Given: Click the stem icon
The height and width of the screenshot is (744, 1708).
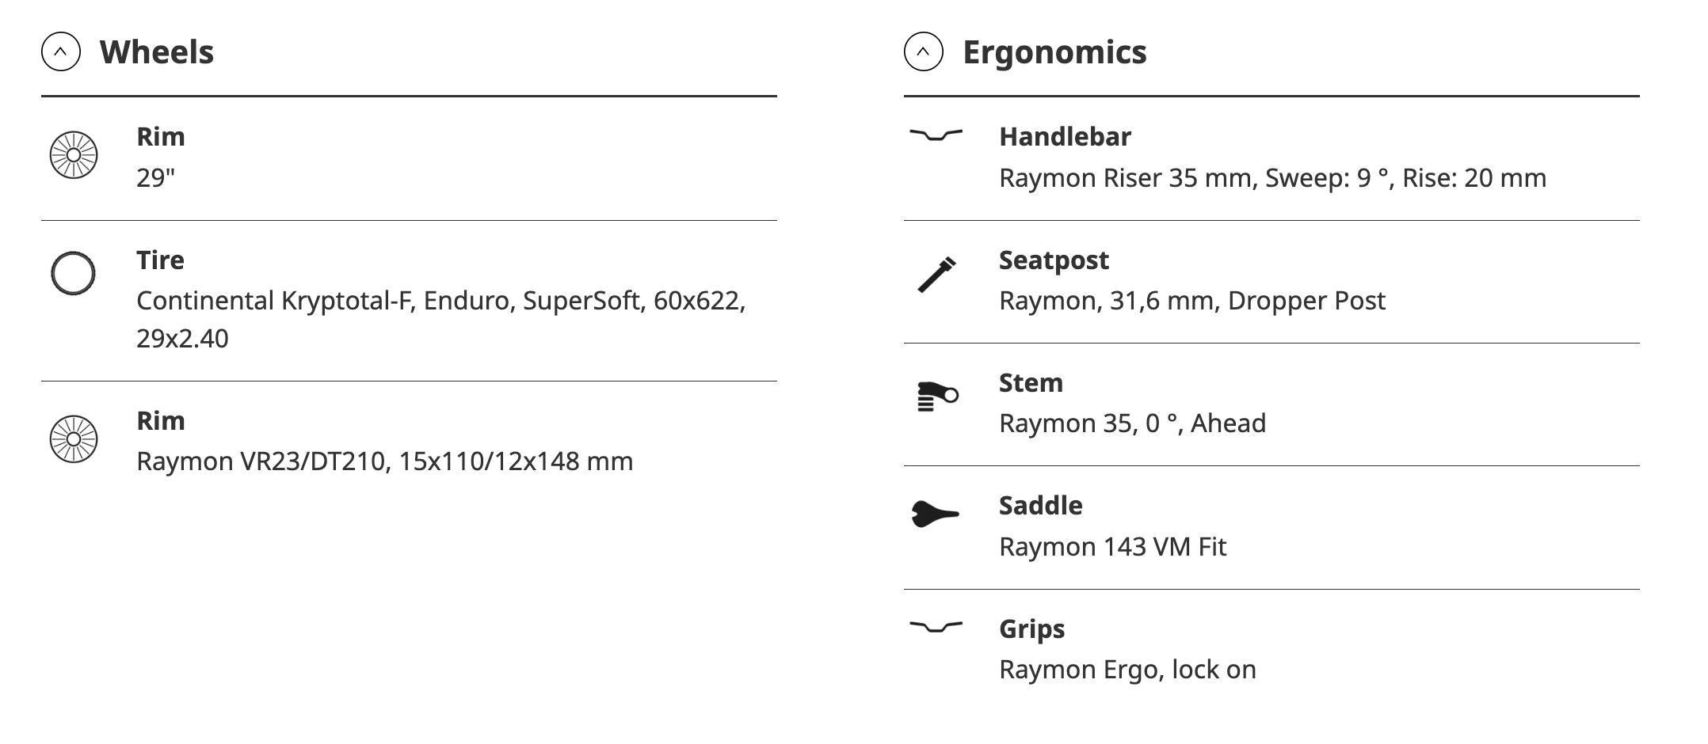Looking at the screenshot, I should point(937,397).
